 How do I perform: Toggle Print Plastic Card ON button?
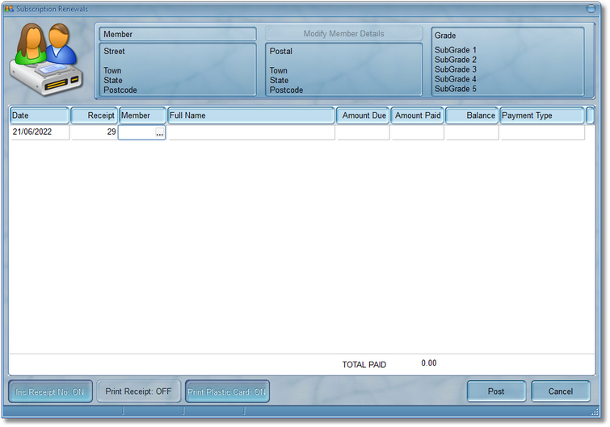click(227, 391)
